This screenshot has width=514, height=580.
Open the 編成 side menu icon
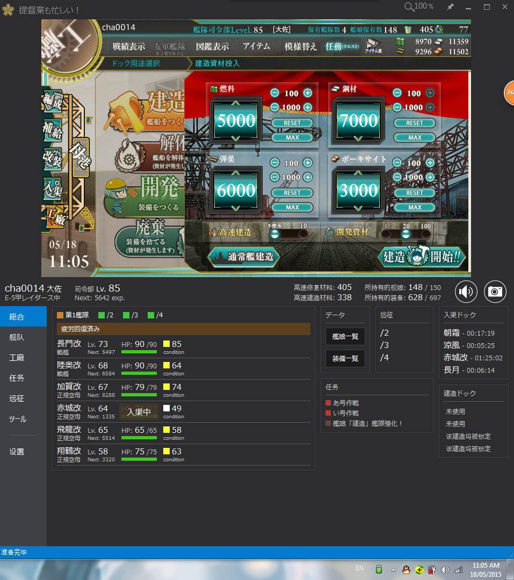point(53,101)
